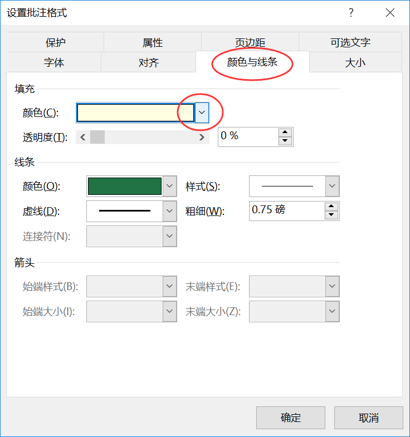Click the 透明度 slider thumb
410x437 pixels.
97,137
